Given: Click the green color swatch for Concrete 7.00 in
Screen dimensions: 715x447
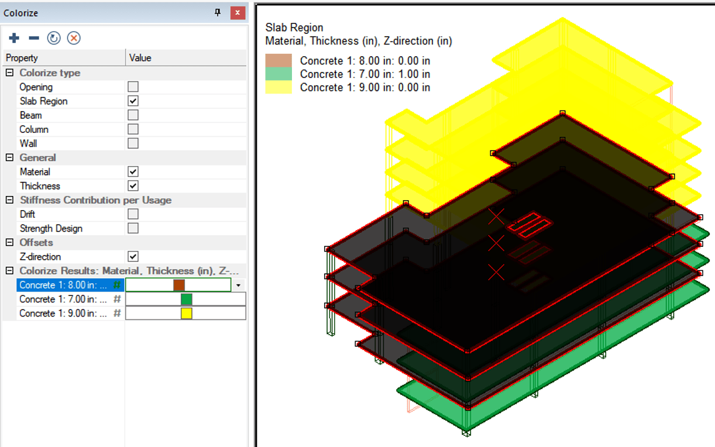Looking at the screenshot, I should (x=186, y=299).
